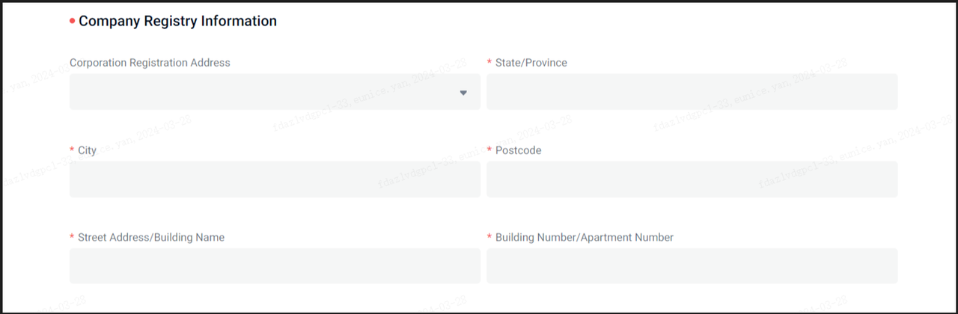Click the dropdown caret arrow icon
The image size is (958, 314).
pyautogui.click(x=463, y=93)
